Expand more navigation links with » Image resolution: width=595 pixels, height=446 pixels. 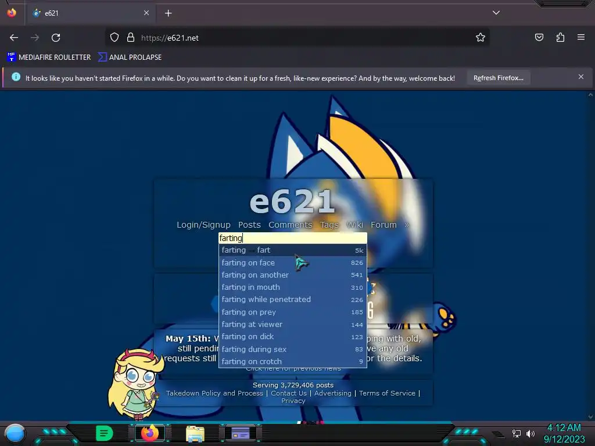[407, 225]
